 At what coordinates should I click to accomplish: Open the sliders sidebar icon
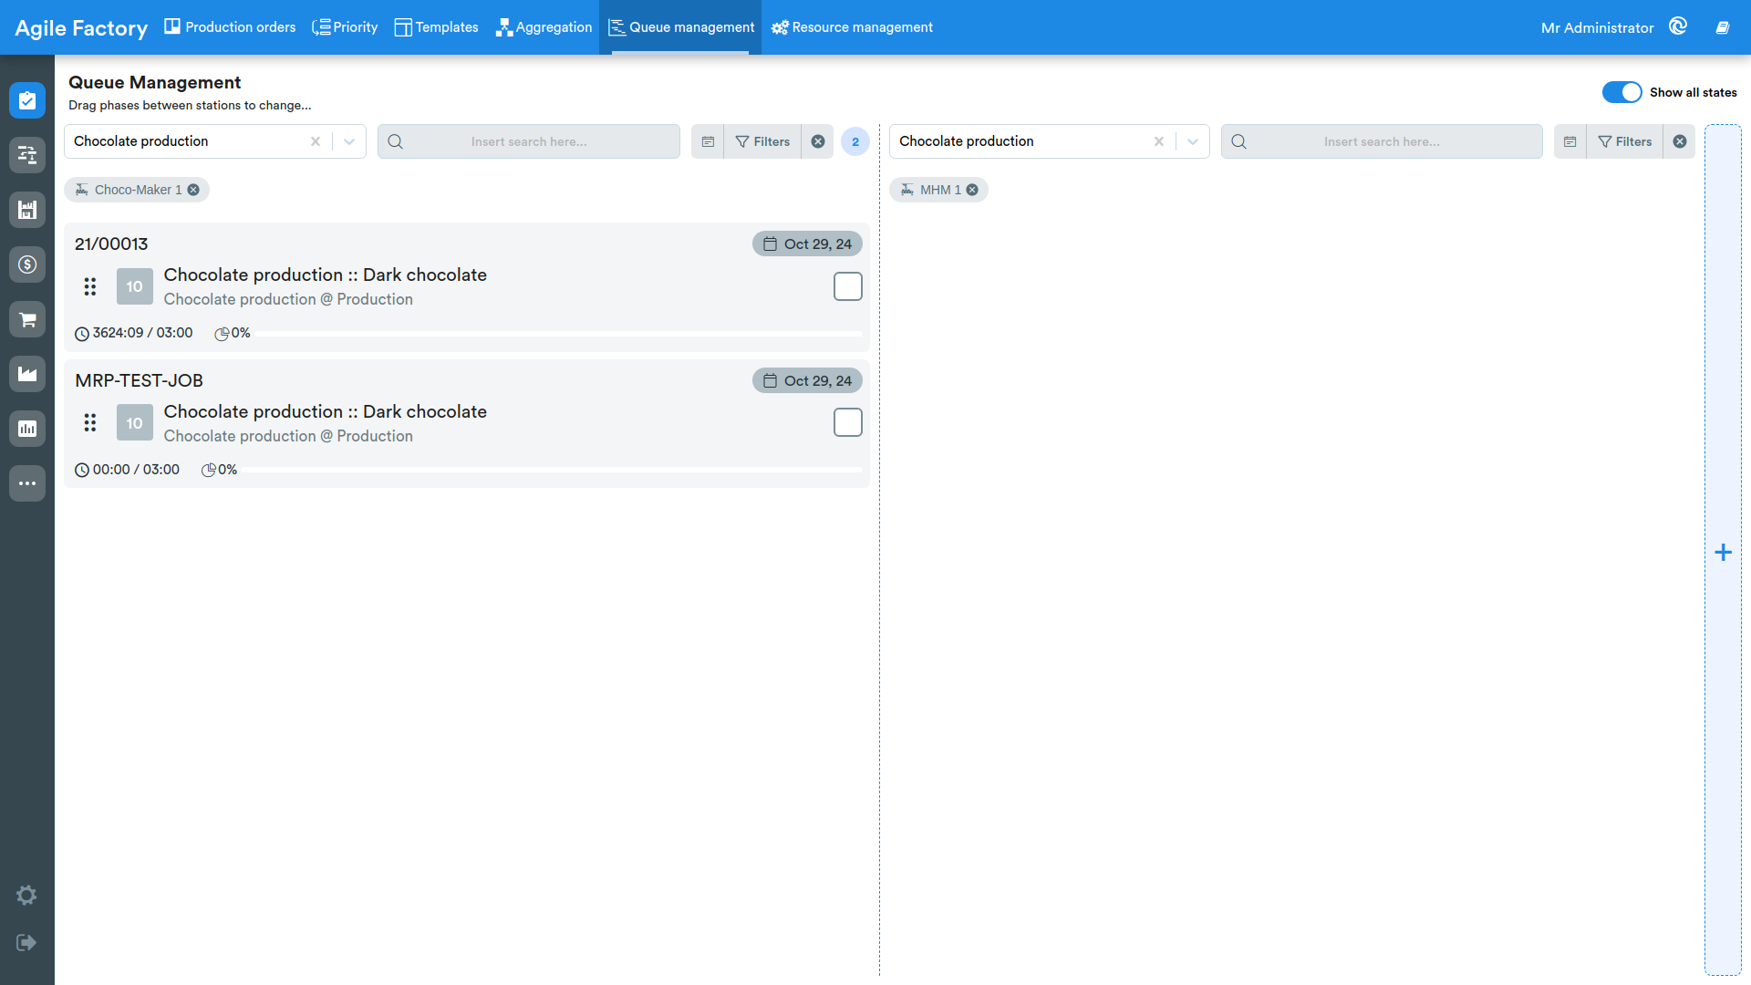point(27,155)
